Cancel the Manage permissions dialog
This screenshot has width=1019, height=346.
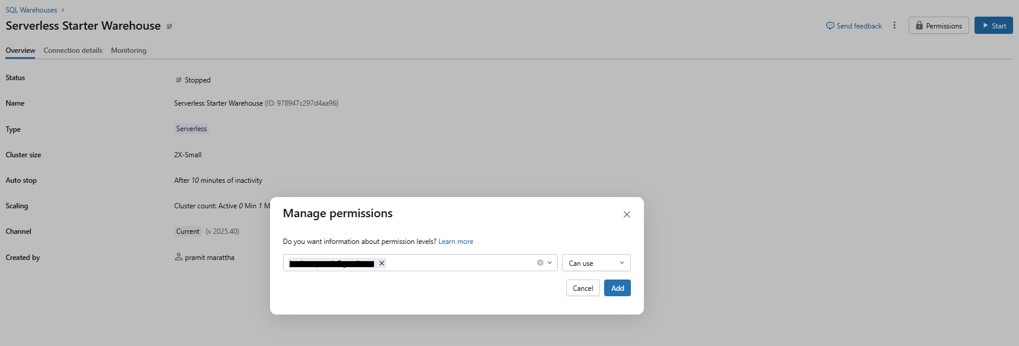[x=582, y=288]
